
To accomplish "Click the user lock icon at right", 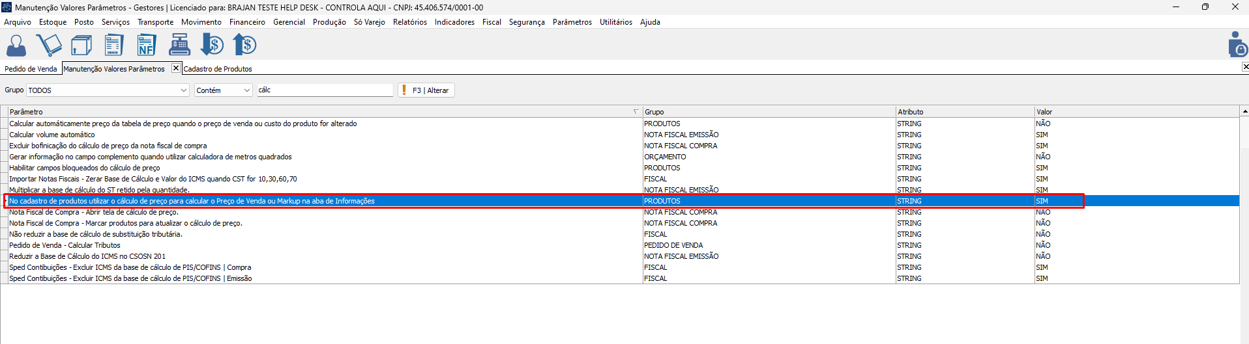I will [1237, 45].
